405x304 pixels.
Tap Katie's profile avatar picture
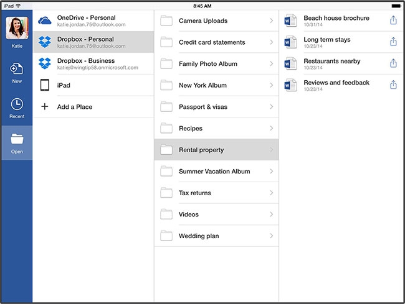[16, 29]
